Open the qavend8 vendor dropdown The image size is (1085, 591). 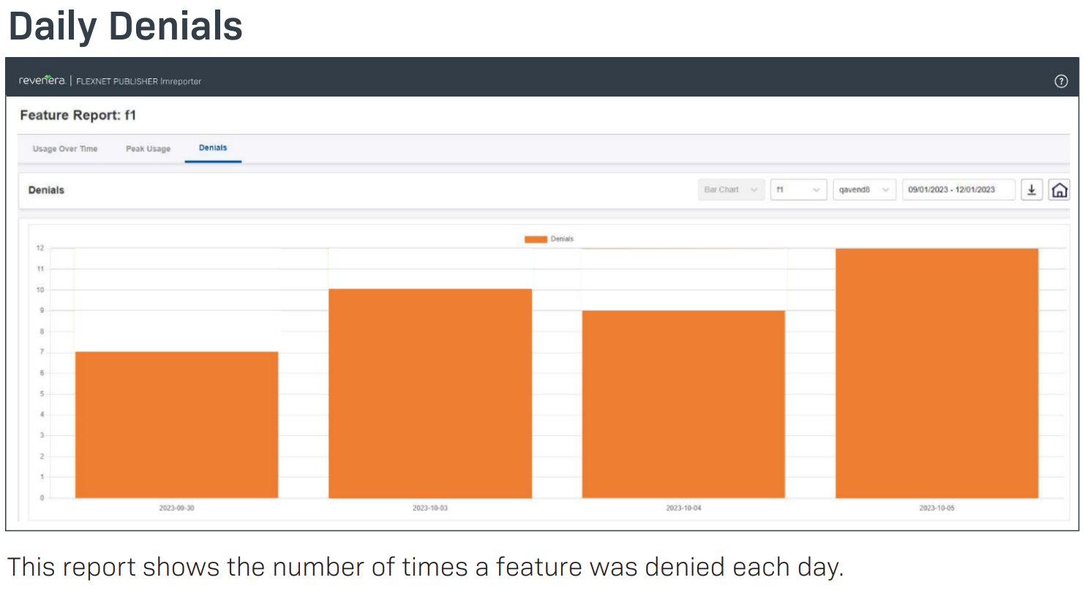pyautogui.click(x=864, y=190)
